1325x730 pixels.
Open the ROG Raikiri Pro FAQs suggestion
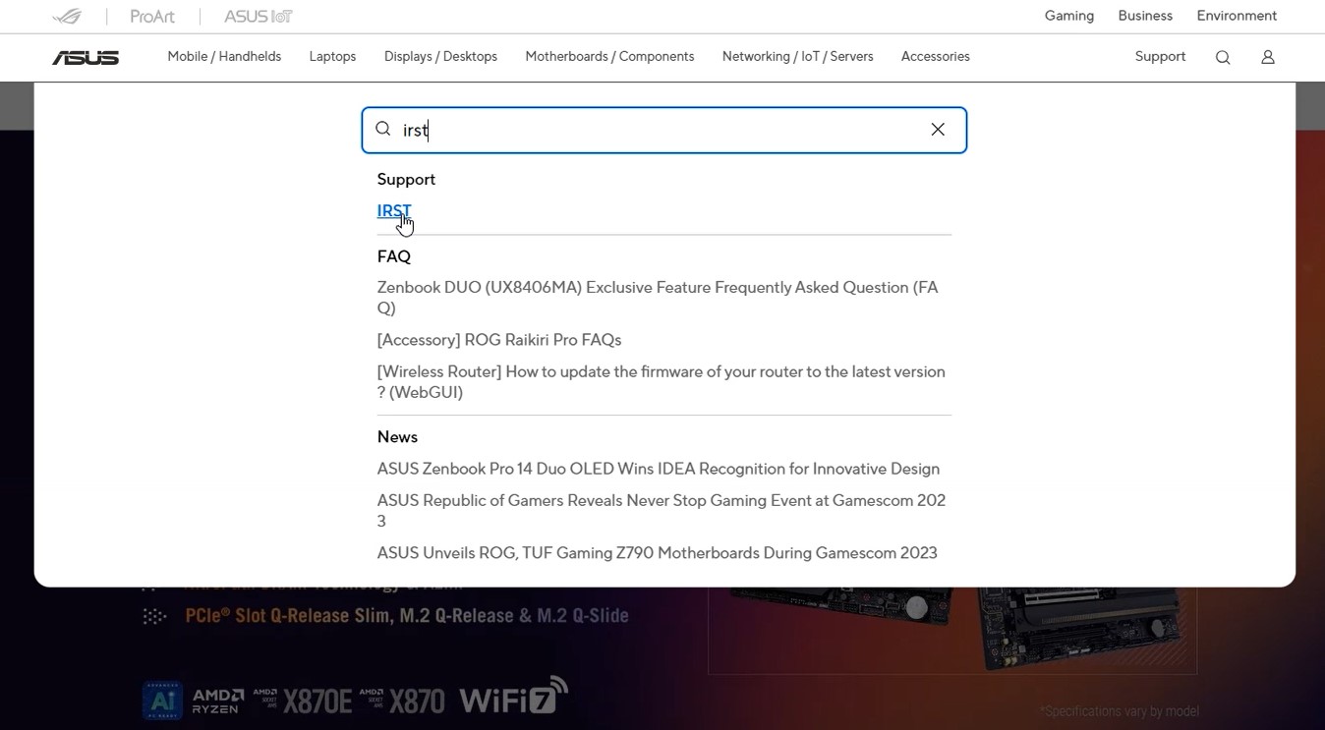[x=499, y=340]
